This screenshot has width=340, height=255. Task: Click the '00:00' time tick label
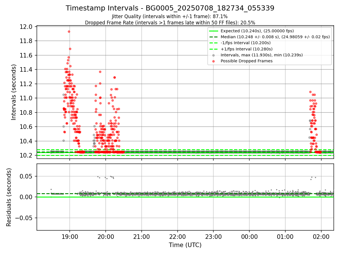click(249, 237)
